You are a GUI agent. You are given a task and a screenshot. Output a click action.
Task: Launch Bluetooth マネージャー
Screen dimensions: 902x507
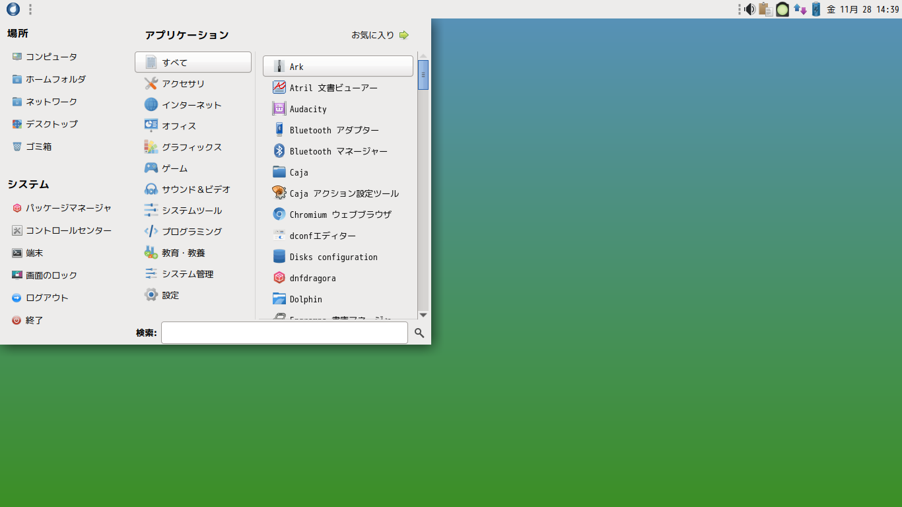point(338,151)
